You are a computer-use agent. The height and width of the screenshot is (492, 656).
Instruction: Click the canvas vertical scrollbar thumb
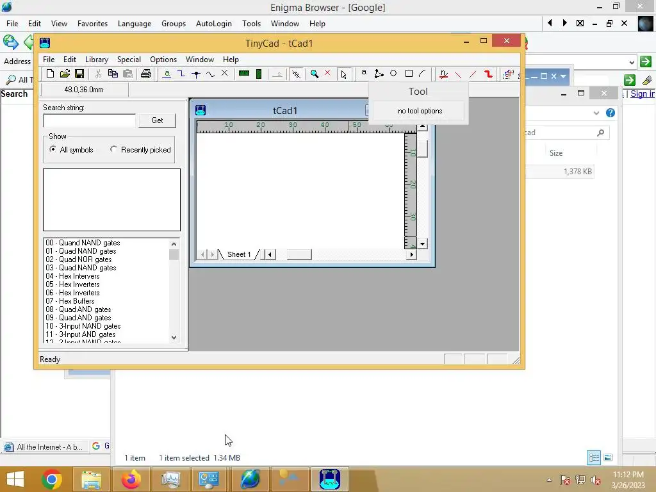423,149
